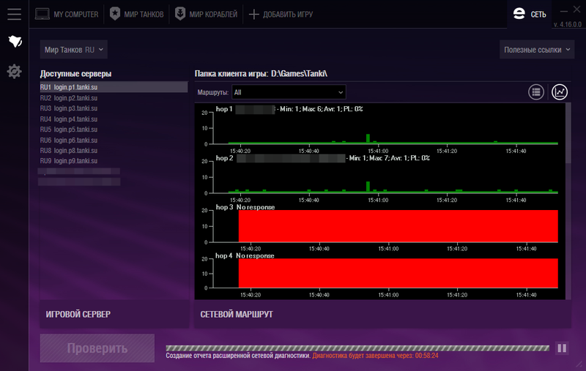Open settings gear in sidebar
This screenshot has width=586, height=371.
[14, 71]
